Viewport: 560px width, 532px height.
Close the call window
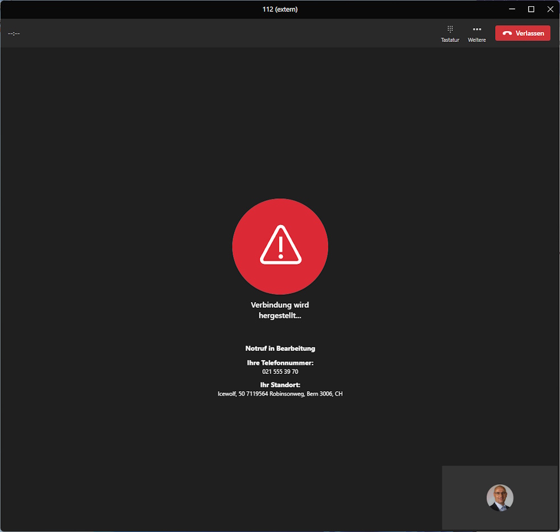(x=550, y=10)
